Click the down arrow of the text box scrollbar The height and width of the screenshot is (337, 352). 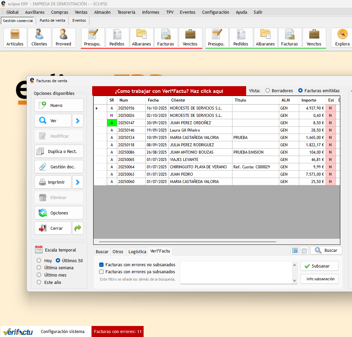pyautogui.click(x=295, y=281)
